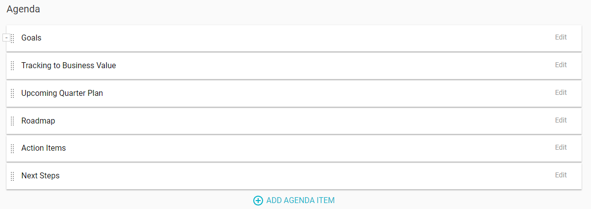Select the Tracking to Business Value title
591x209 pixels.
point(68,65)
